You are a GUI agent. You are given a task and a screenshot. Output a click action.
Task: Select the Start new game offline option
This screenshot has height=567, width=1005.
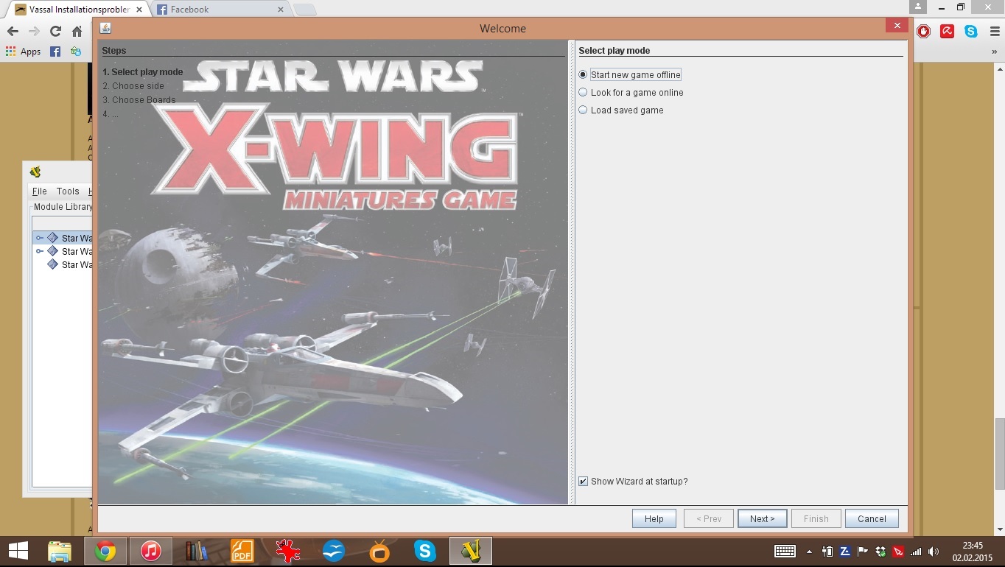point(629,75)
